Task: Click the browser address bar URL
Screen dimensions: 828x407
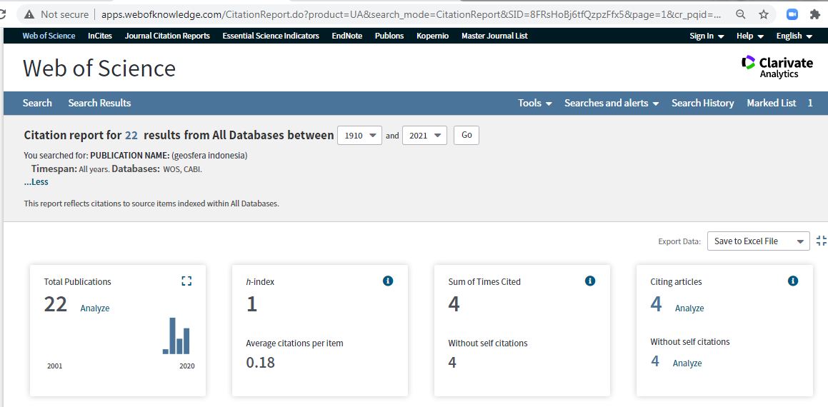Action: [411, 14]
